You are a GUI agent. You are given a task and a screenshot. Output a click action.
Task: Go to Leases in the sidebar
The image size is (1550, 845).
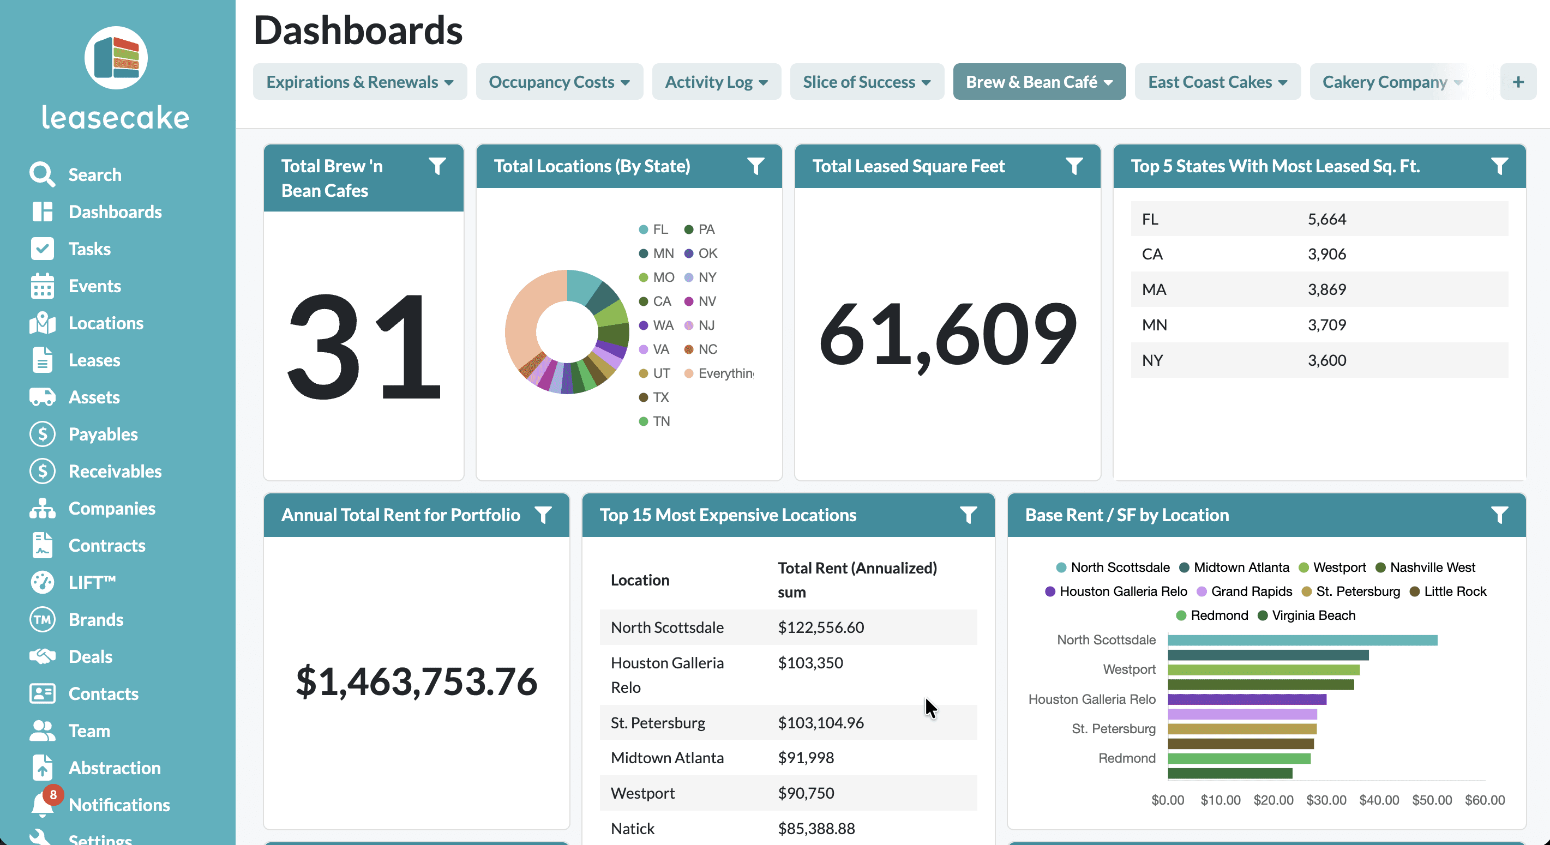point(94,360)
